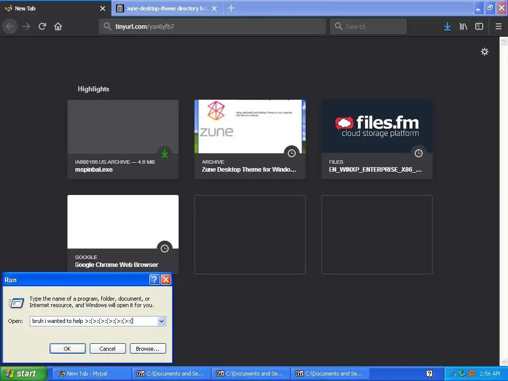Select the second 7-Zip C:\Documents taskbar item

(x=251, y=374)
